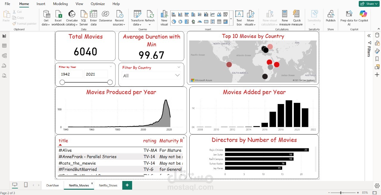Click the end year slider handle
381x195 pixels.
point(110,82)
